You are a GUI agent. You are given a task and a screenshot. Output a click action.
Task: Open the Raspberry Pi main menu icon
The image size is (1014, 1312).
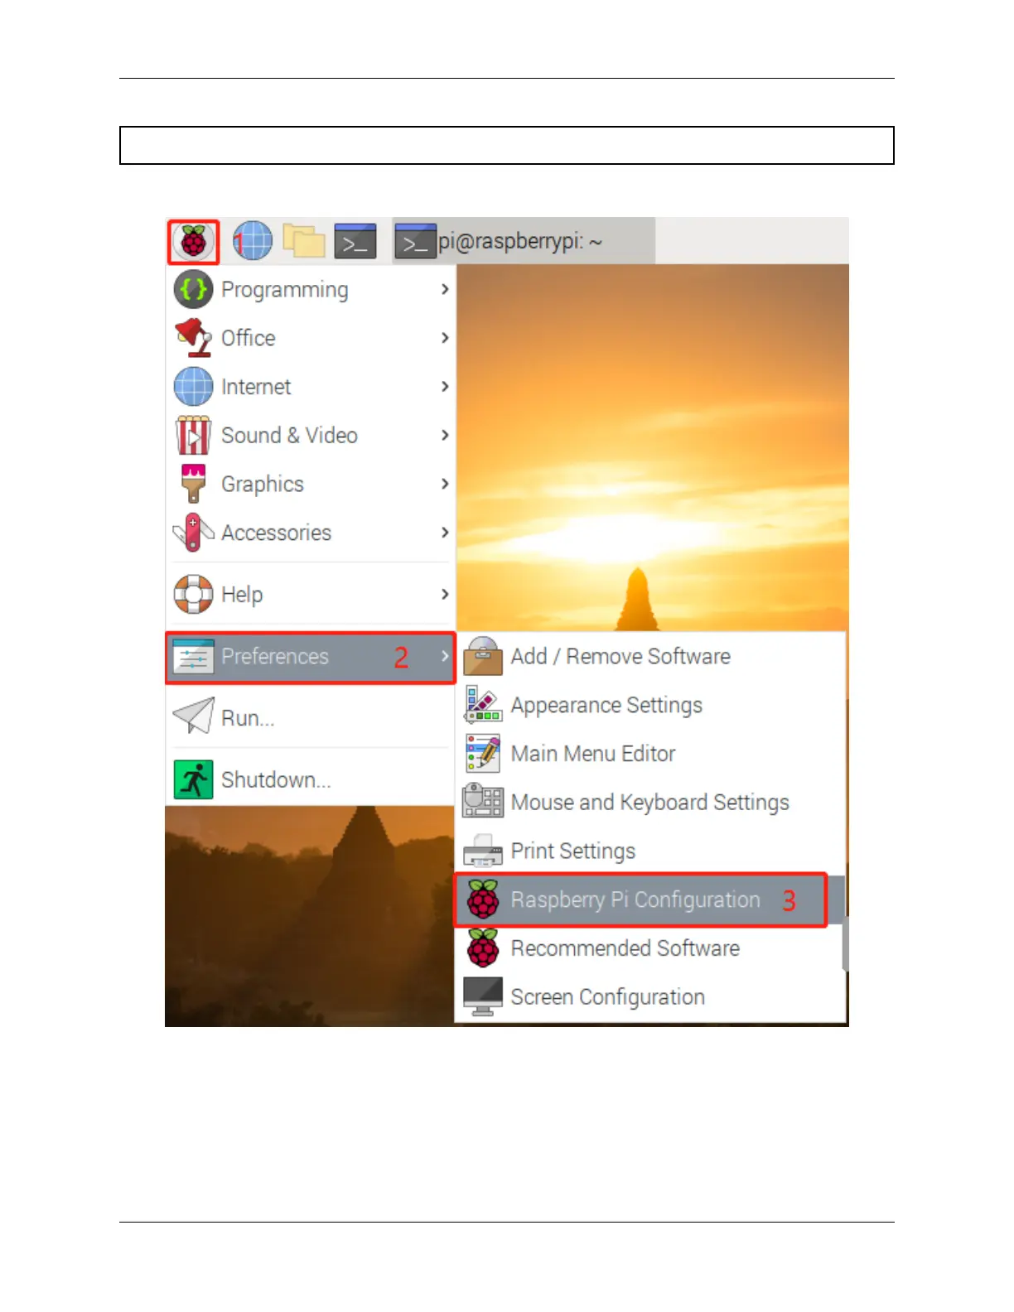pyautogui.click(x=193, y=241)
